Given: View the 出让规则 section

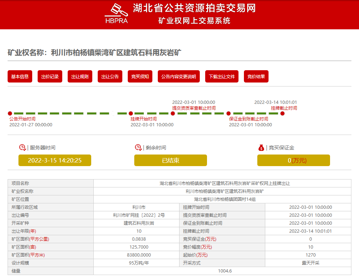Looking at the screenshot, I should (x=80, y=76).
